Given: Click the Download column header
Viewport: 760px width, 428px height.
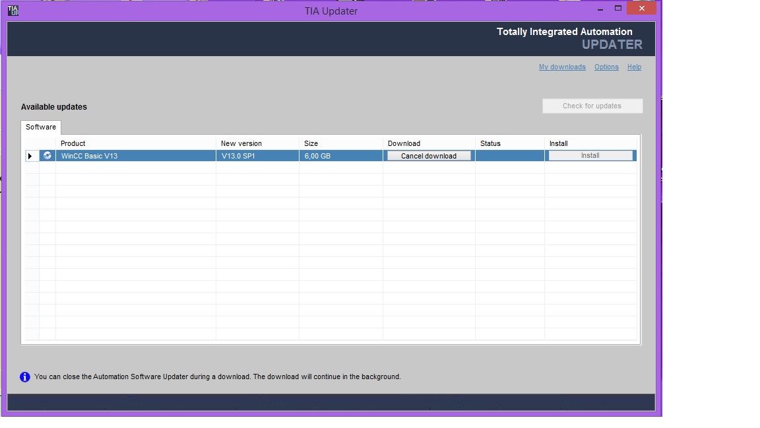Looking at the screenshot, I should click(x=429, y=143).
